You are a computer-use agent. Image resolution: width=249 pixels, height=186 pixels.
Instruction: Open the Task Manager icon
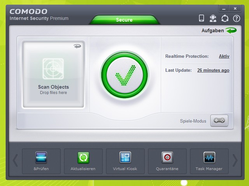(x=209, y=157)
